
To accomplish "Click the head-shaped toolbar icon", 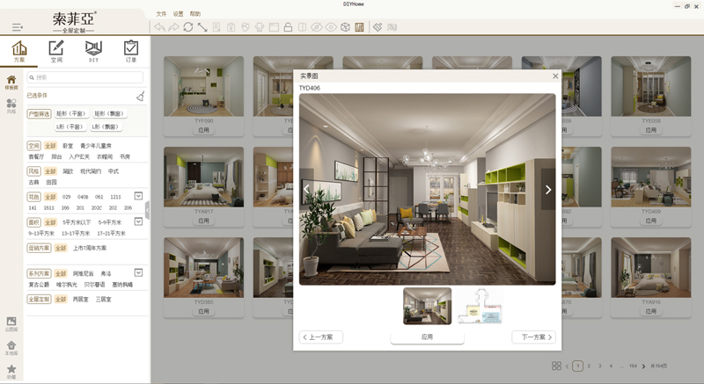I will (246, 27).
